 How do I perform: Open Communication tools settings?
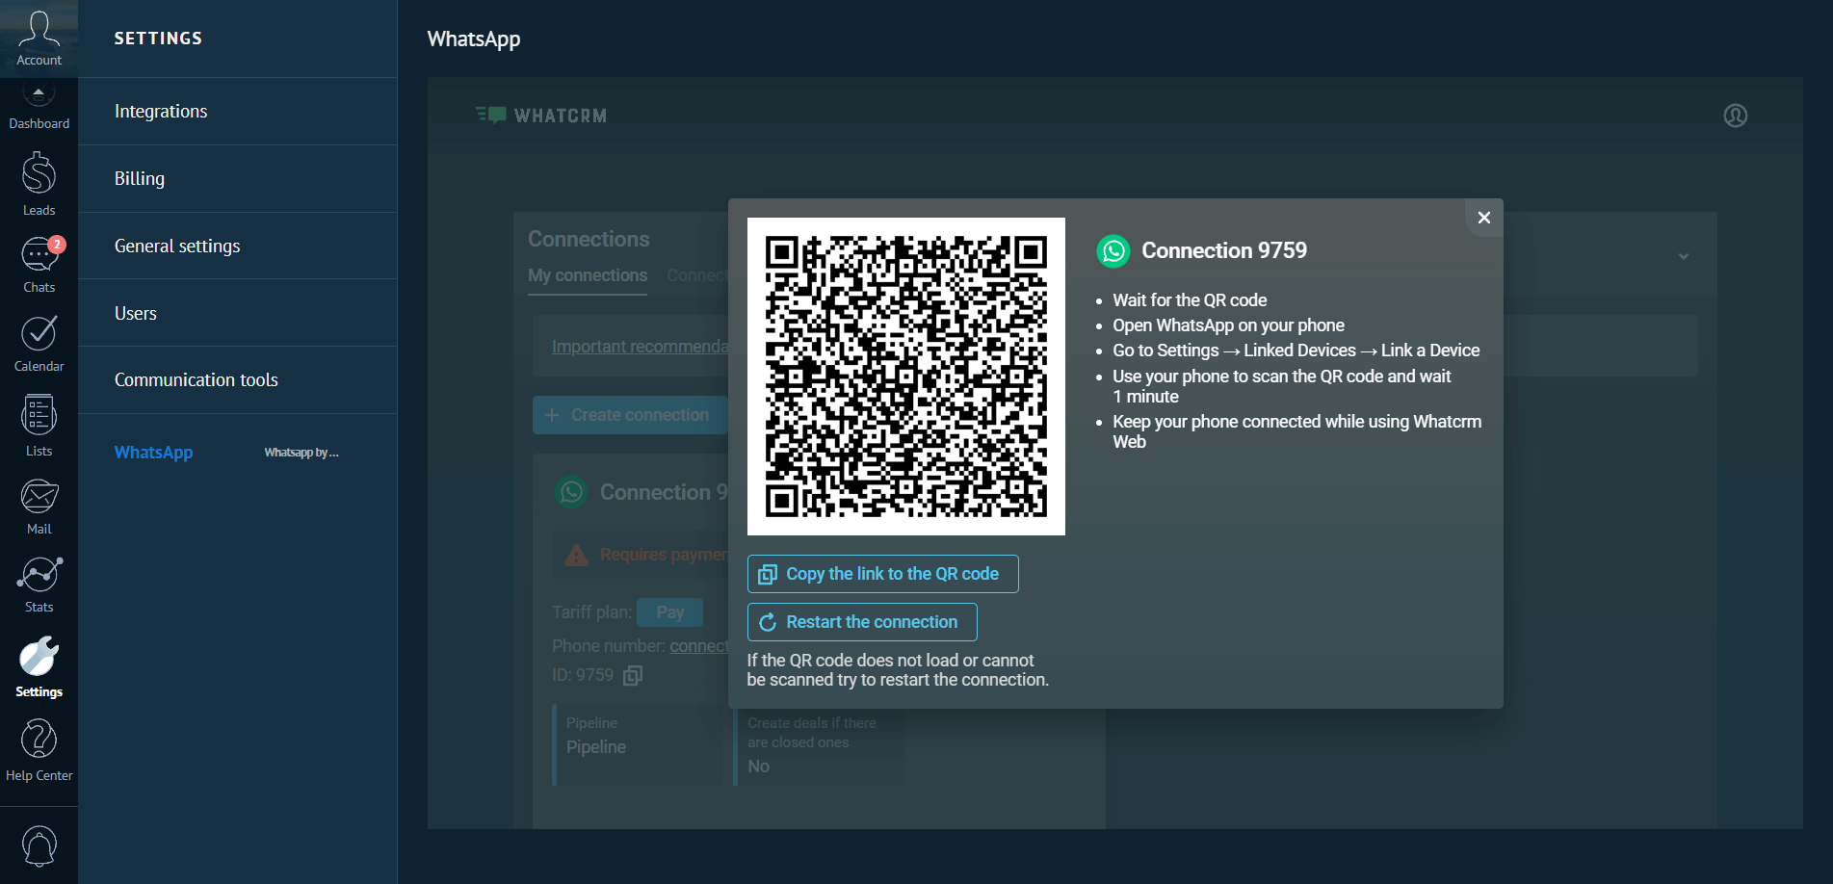196,380
